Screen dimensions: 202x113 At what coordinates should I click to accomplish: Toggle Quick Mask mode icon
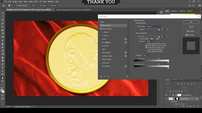tap(3, 95)
